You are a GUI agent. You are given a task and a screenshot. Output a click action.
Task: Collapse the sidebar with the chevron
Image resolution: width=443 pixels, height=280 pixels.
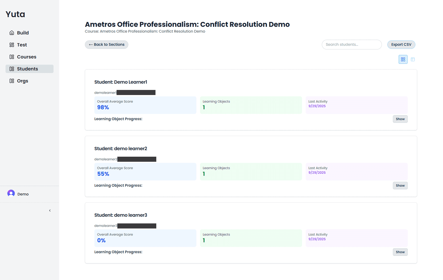[50, 211]
